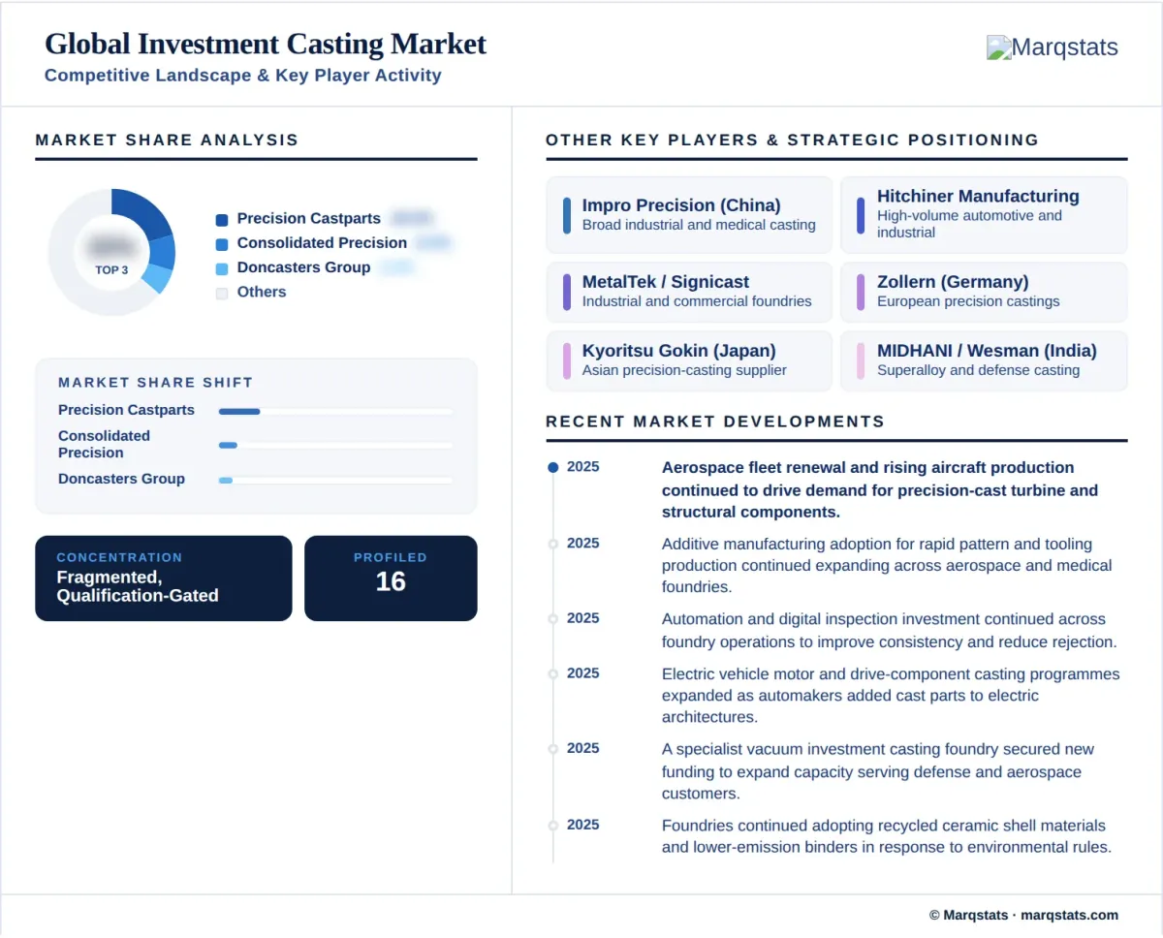Select the automation and digital inspection timeline dot

click(553, 618)
